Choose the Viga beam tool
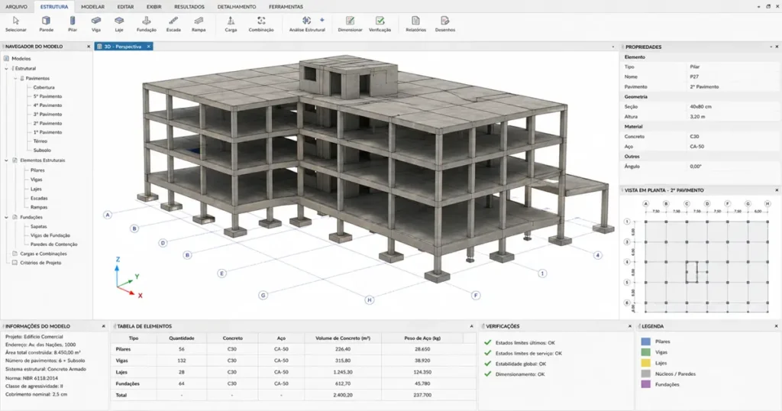Screen dimensions: 782x411 [95, 24]
